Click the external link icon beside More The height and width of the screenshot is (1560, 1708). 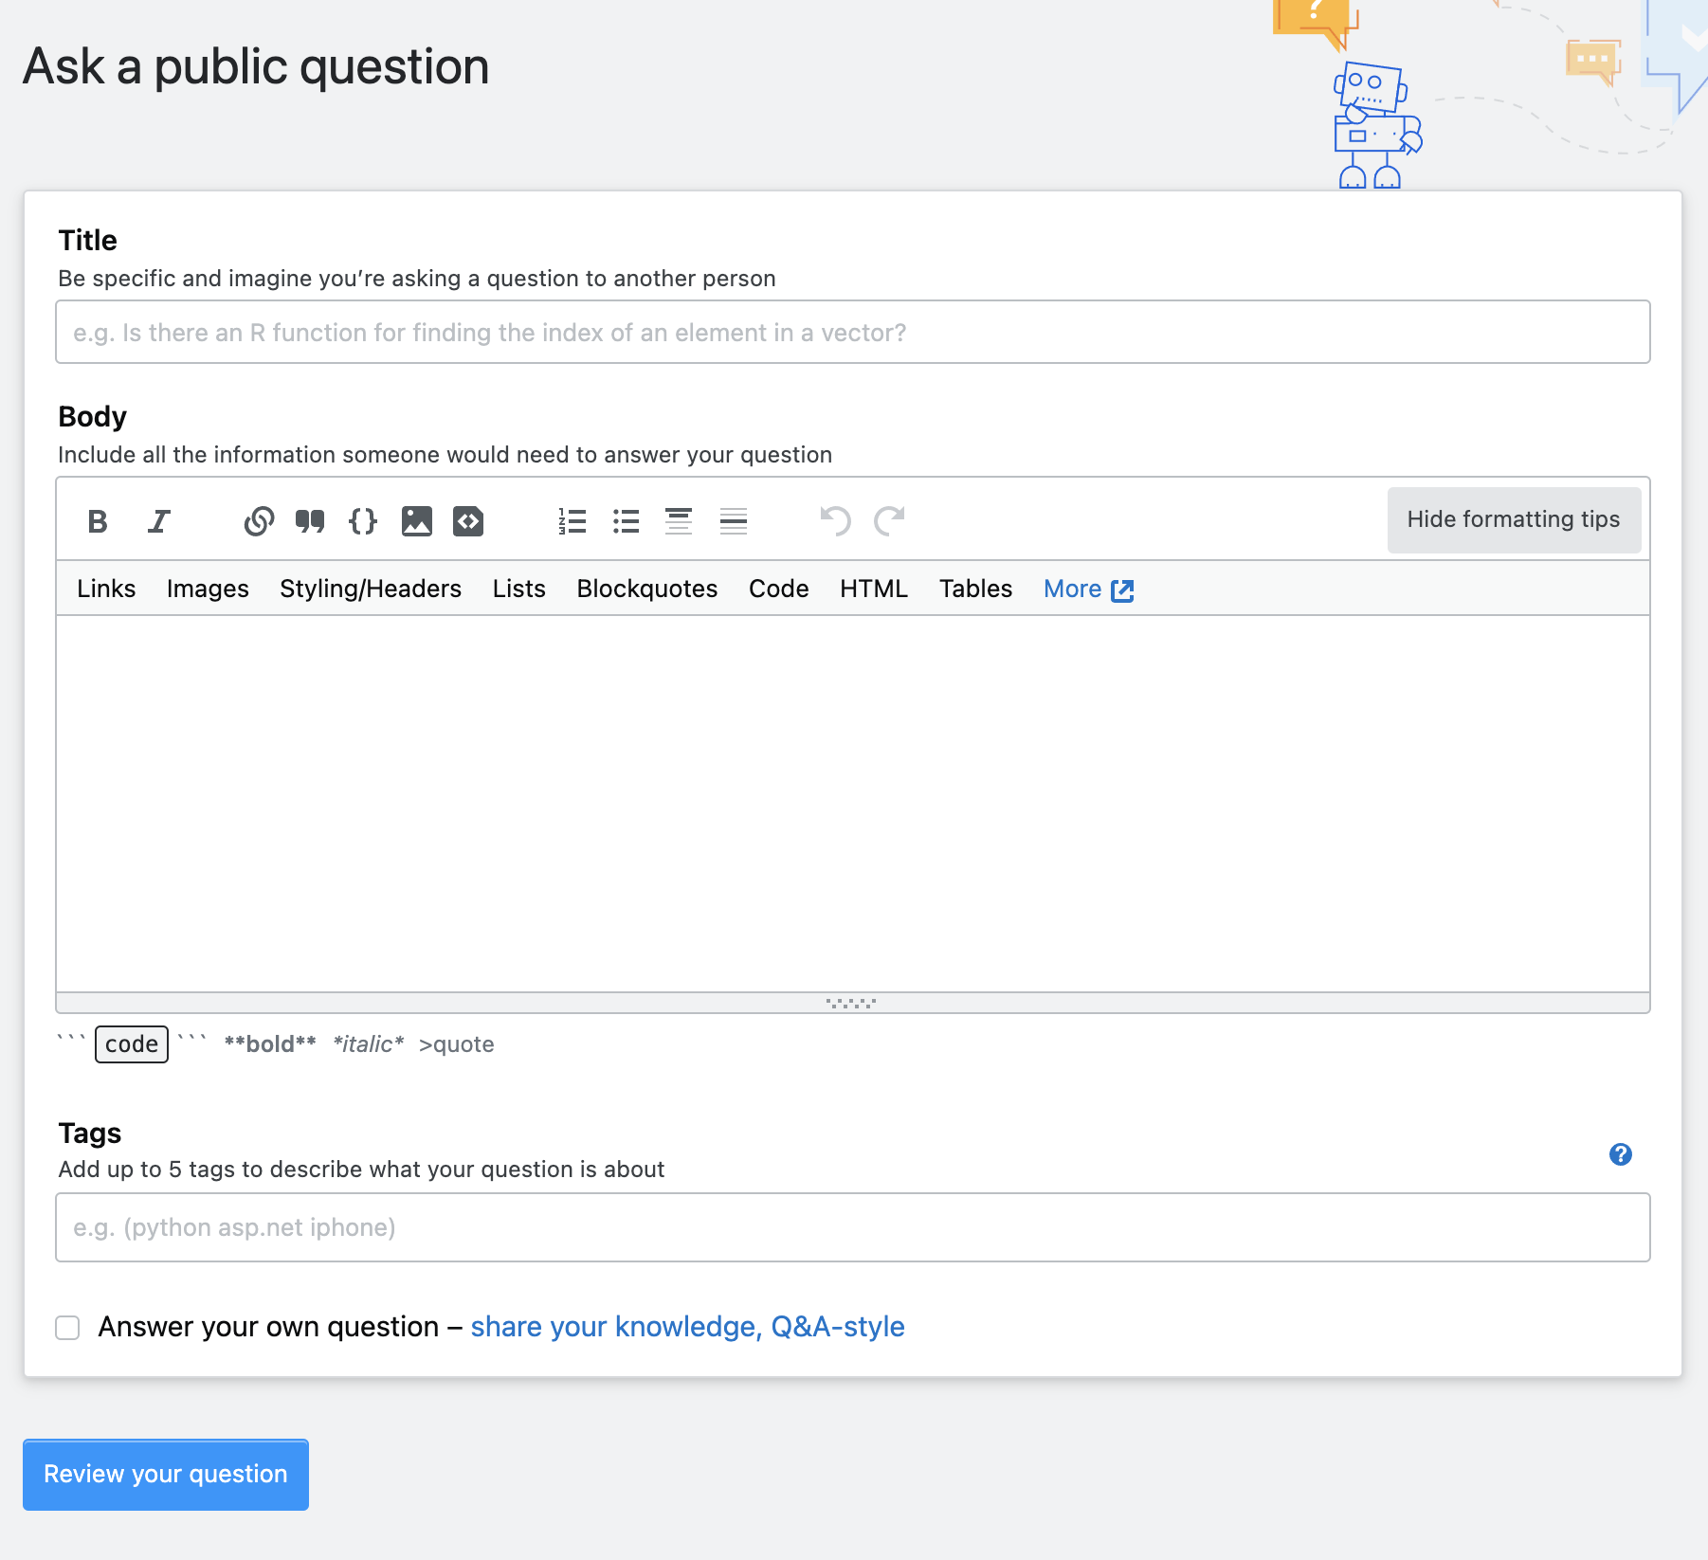coord(1122,590)
